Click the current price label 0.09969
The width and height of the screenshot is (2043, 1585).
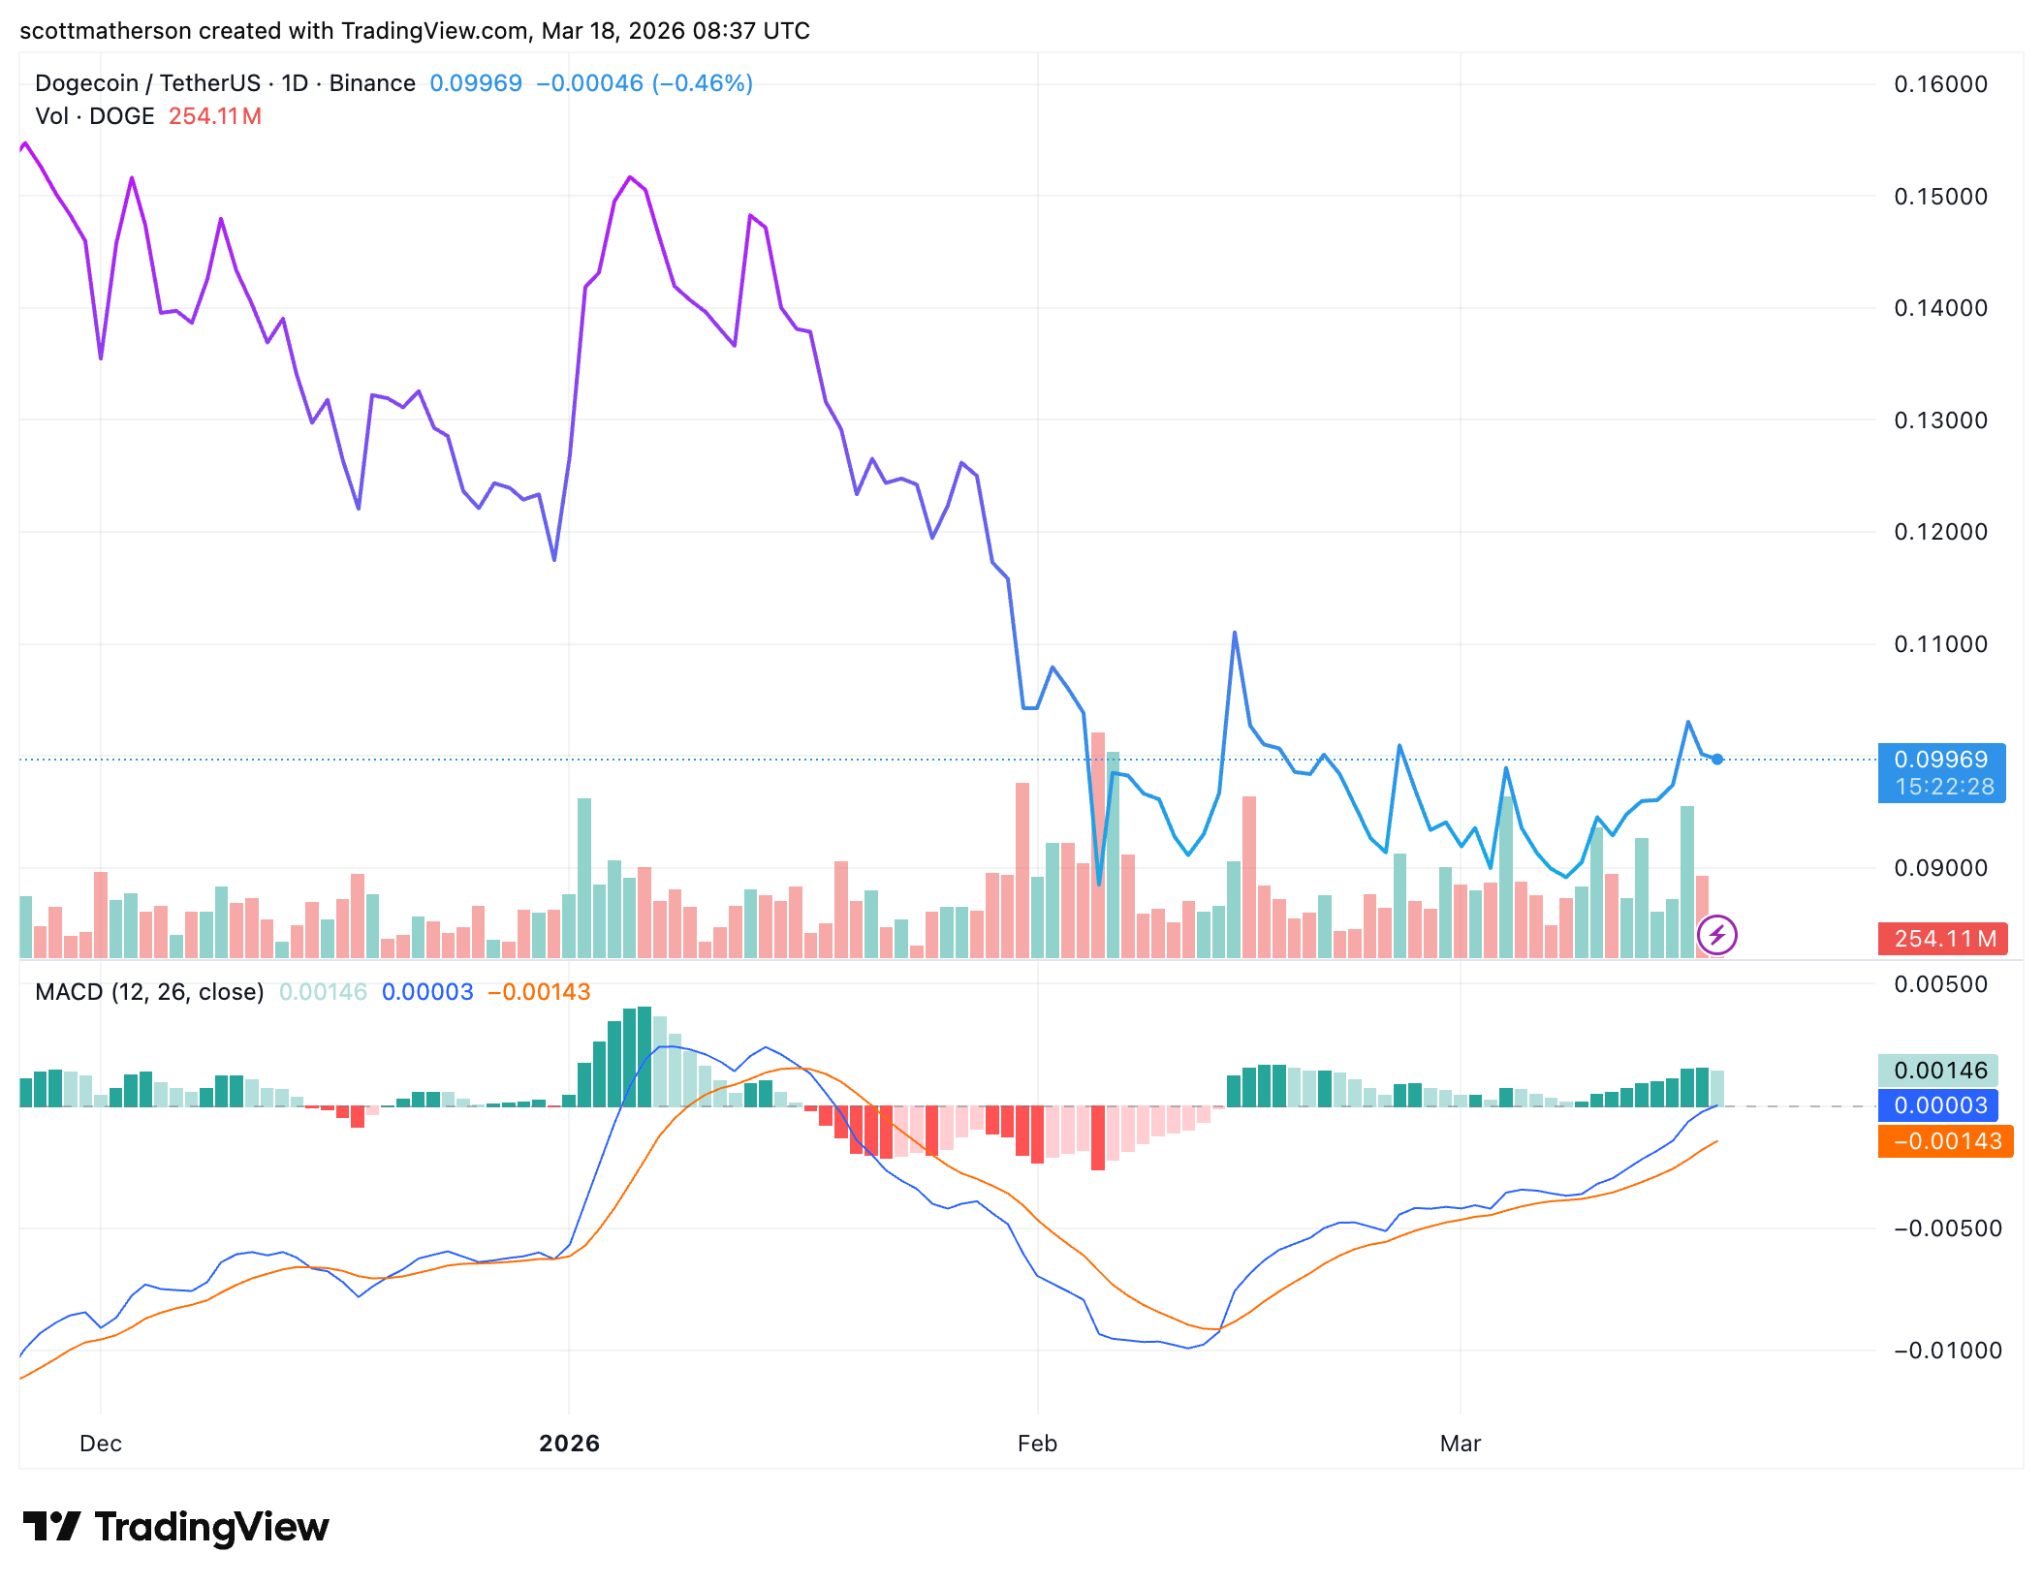pyautogui.click(x=1940, y=760)
